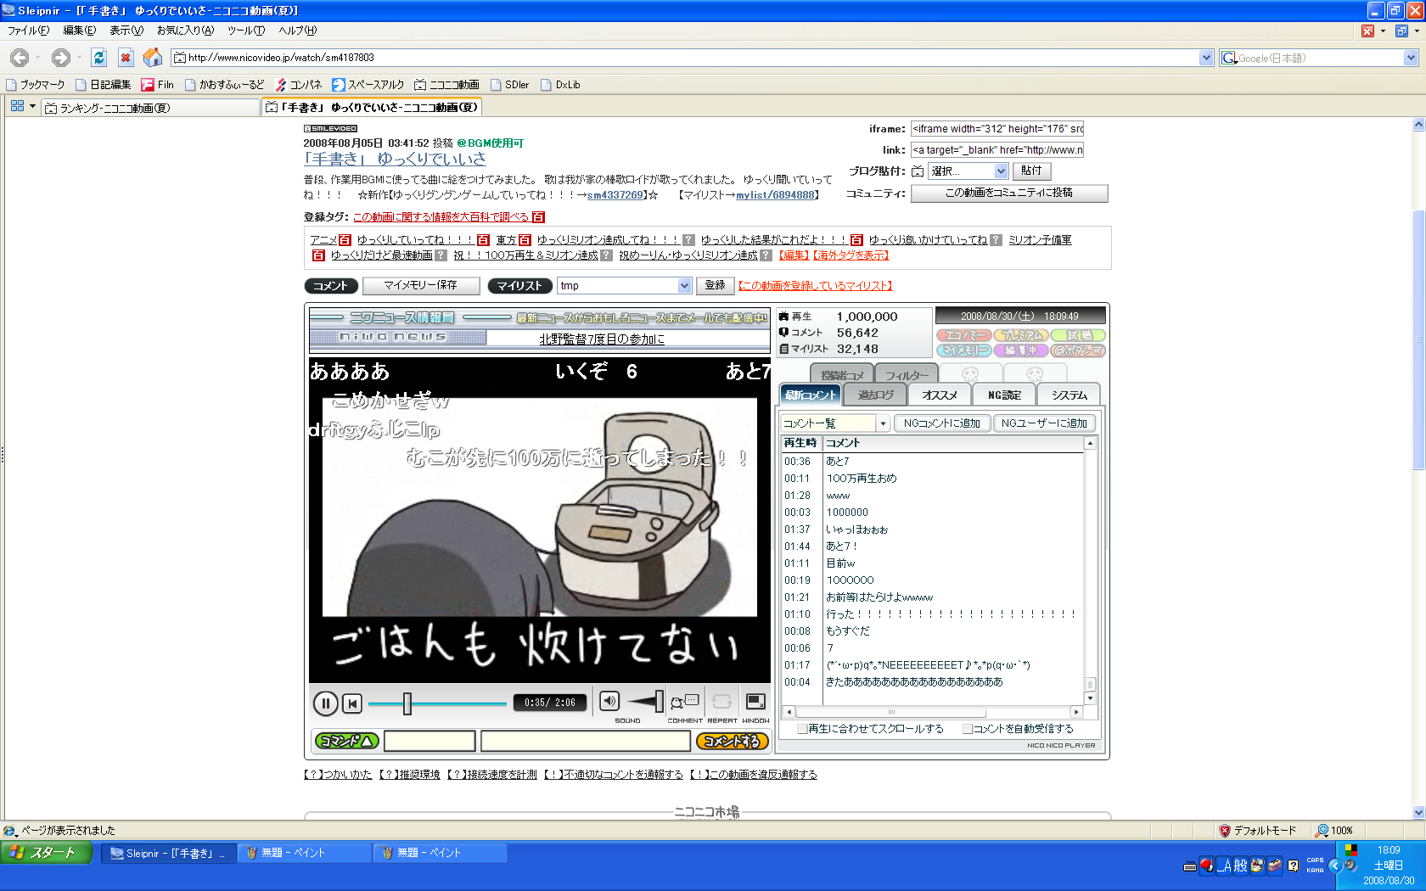Image resolution: width=1426 pixels, height=891 pixels.
Task: Toggle comment display icon in player
Action: pyautogui.click(x=684, y=702)
